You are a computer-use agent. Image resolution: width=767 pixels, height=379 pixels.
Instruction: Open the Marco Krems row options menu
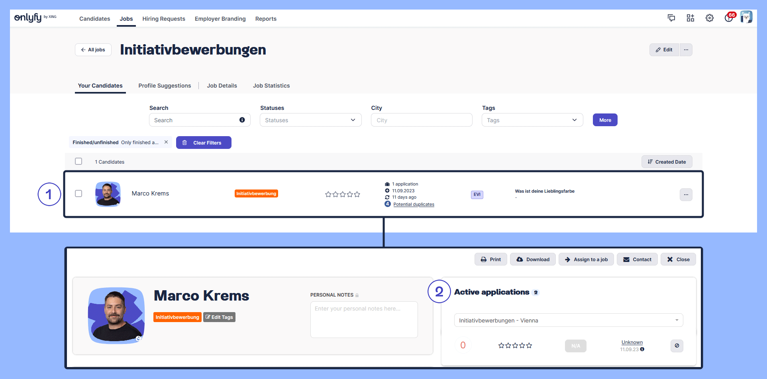click(686, 195)
